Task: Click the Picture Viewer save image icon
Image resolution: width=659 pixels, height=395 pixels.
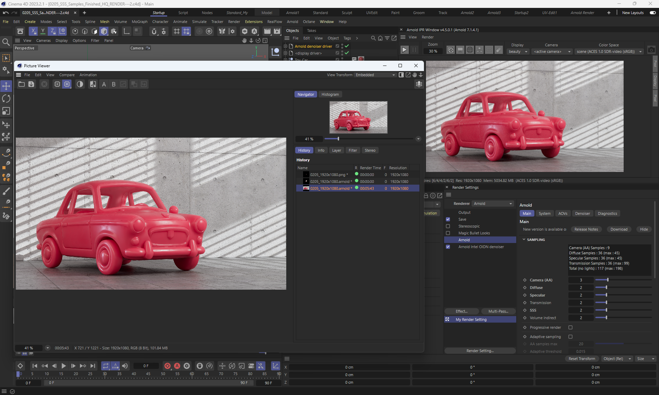Action: pyautogui.click(x=31, y=84)
